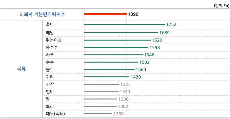Image resolution: width=230 pixels, height=119 pixels.
Task: Click the value 1302
Action: tap(123, 106)
